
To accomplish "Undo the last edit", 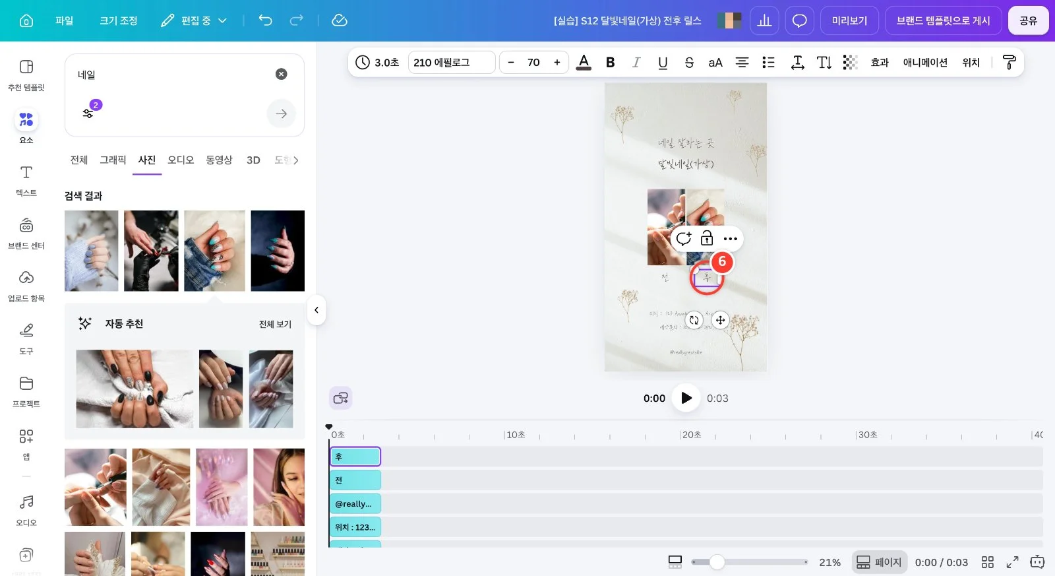I will pyautogui.click(x=265, y=20).
